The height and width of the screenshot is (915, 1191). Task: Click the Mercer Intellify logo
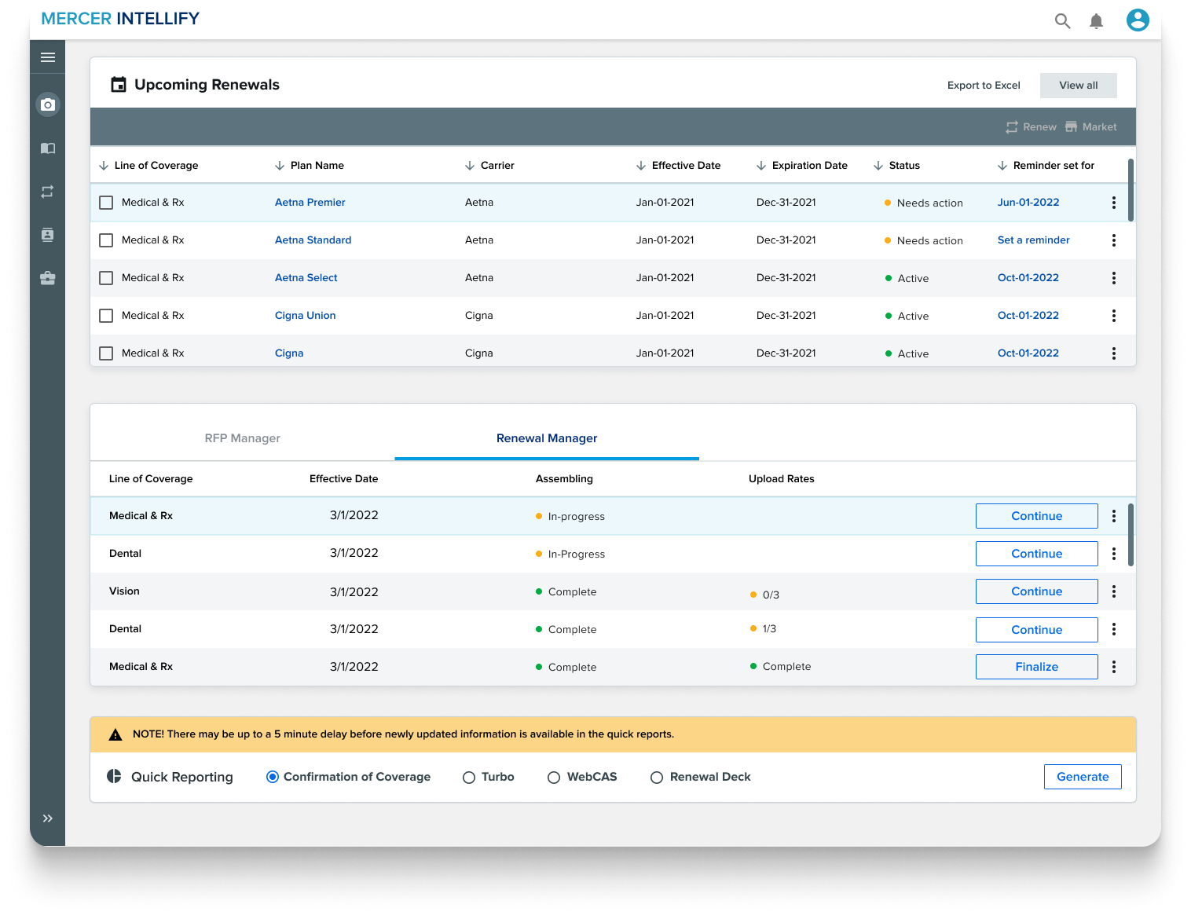(120, 19)
